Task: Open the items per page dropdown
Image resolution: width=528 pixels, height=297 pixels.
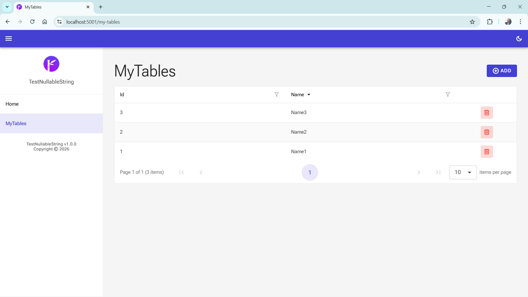Action: point(463,172)
